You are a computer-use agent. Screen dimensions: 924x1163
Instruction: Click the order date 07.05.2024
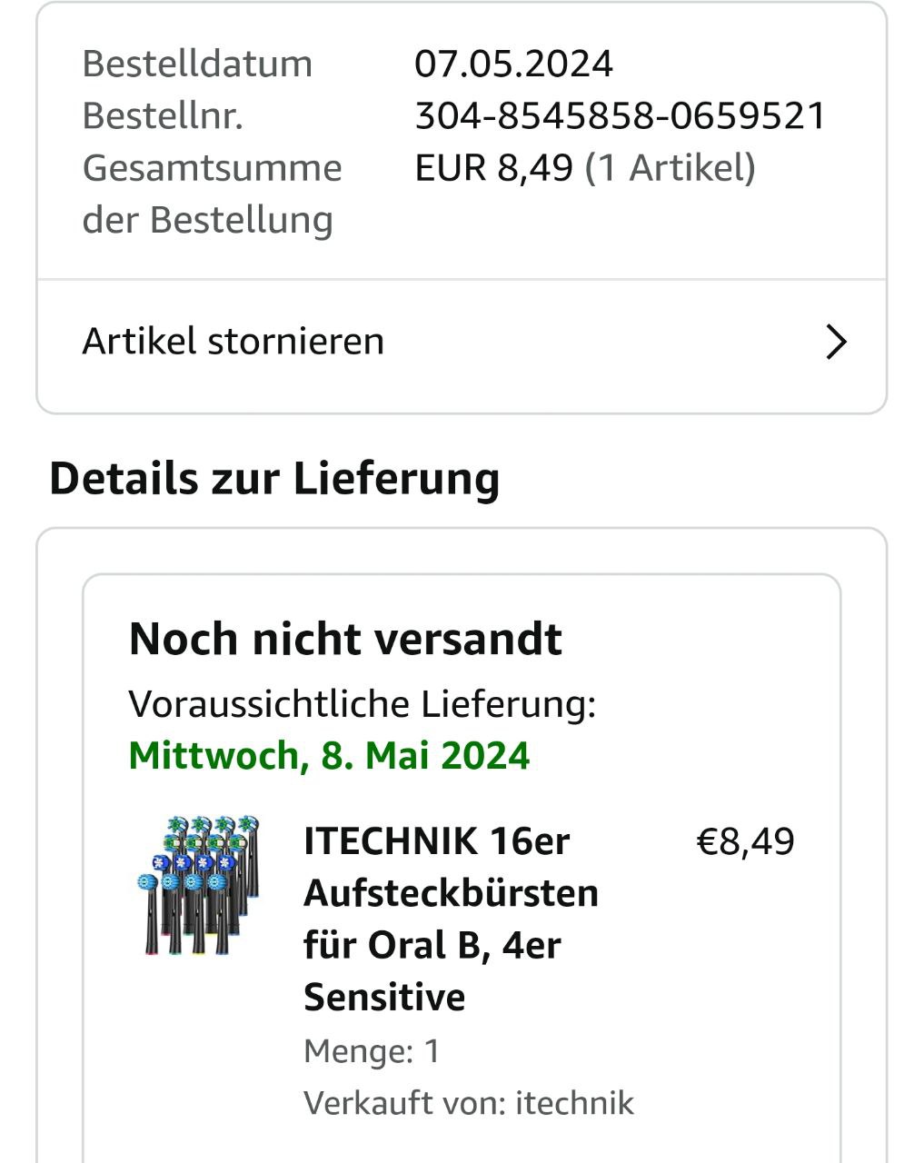(513, 65)
